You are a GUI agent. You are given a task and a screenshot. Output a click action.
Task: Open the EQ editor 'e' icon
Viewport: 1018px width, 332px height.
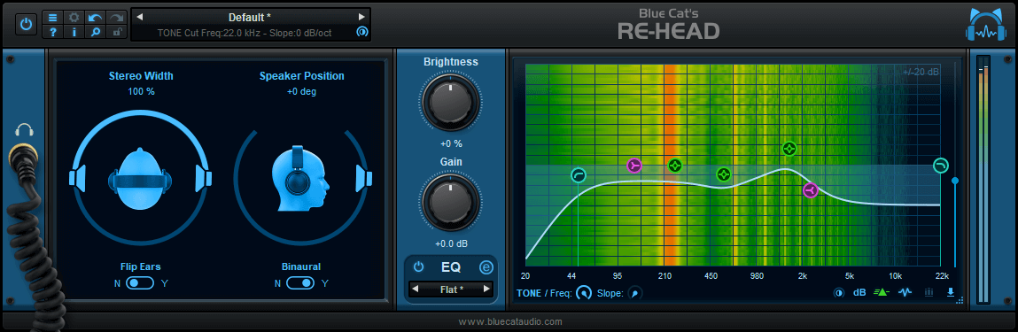(x=486, y=266)
